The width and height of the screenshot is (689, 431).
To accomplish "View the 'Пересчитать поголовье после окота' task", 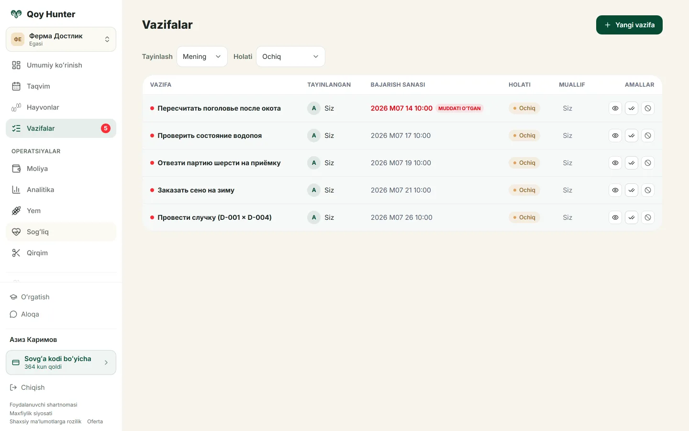I will tap(615, 108).
